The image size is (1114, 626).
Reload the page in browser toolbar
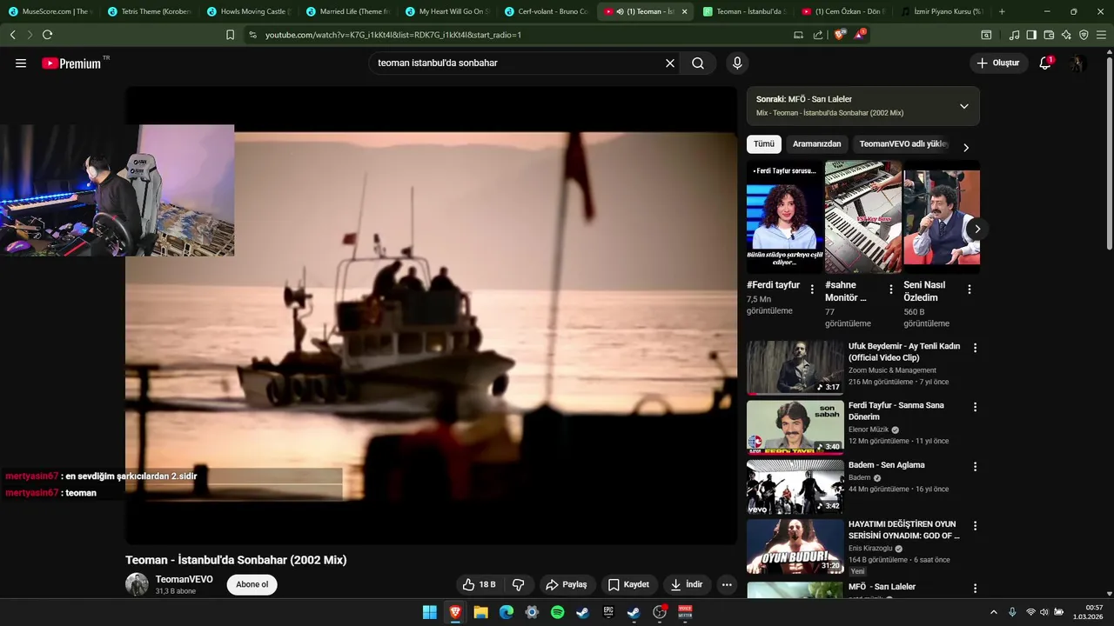click(47, 35)
